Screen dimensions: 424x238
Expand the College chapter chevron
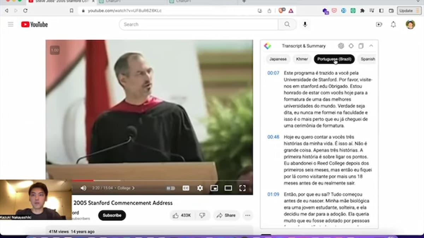click(134, 188)
